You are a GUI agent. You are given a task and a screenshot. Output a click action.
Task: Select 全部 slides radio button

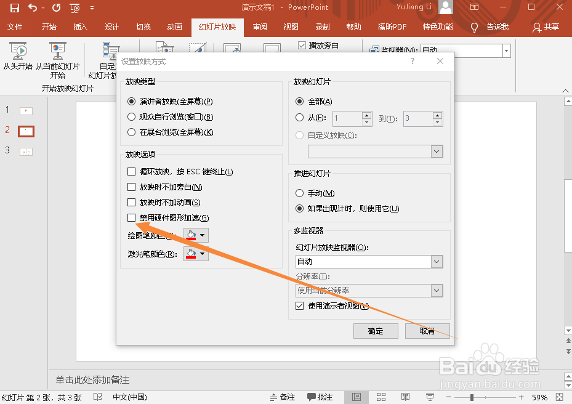pyautogui.click(x=299, y=101)
